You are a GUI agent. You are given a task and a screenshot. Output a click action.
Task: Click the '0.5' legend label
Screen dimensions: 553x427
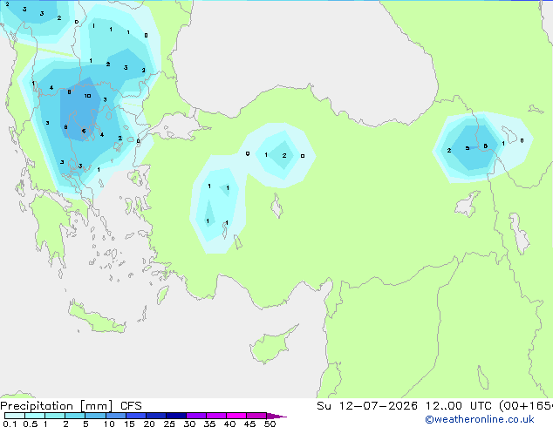31,424
